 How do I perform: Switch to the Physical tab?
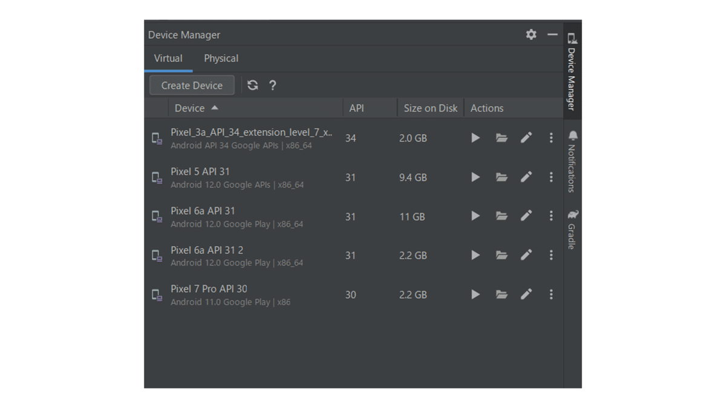click(x=221, y=59)
